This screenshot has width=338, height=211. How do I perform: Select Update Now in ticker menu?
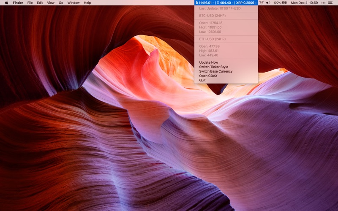[x=208, y=62]
